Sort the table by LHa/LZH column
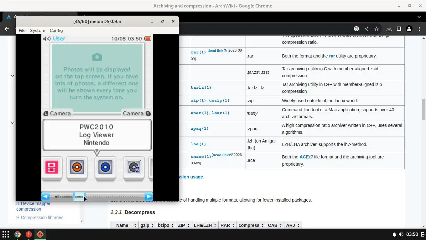 click(205, 225)
